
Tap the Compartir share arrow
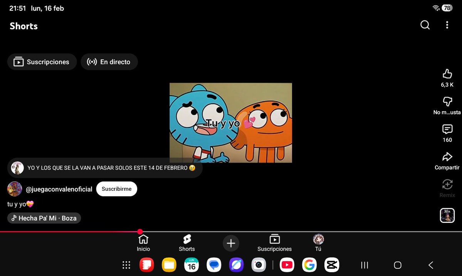coord(447,157)
